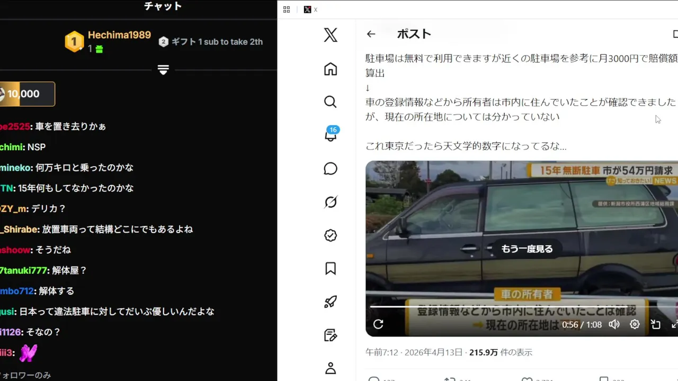This screenshot has width=678, height=381.
Task: Open Bookmarks in X sidebar
Action: [331, 269]
